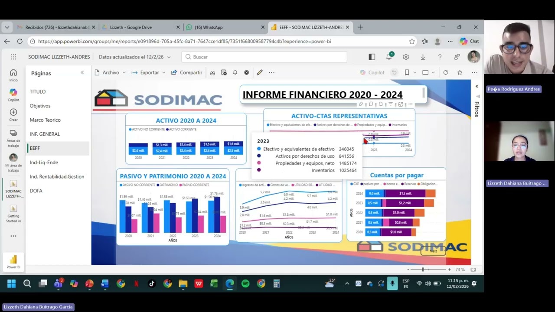Click the alert bell icon in report toolbar
This screenshot has height=312, width=555.
pyautogui.click(x=235, y=72)
